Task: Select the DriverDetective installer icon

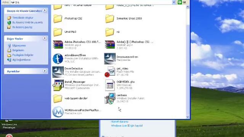Action: 58,72
